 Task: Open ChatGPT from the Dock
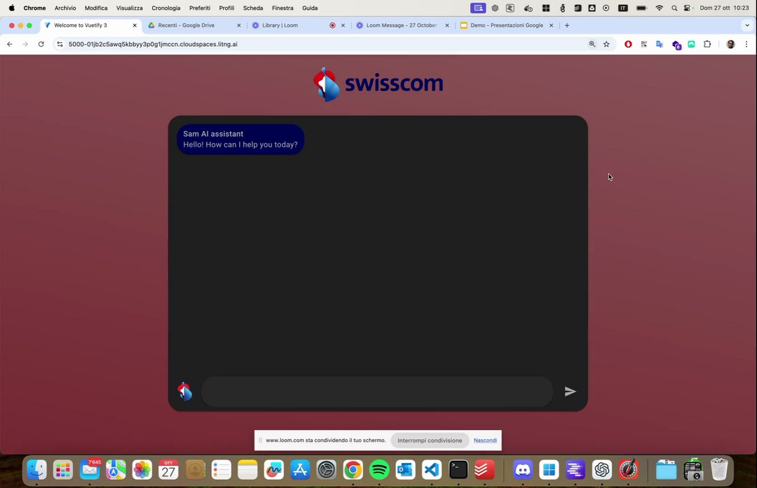(x=602, y=470)
